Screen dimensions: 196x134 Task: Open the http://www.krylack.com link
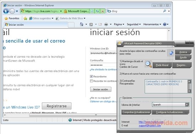tap(151, 122)
